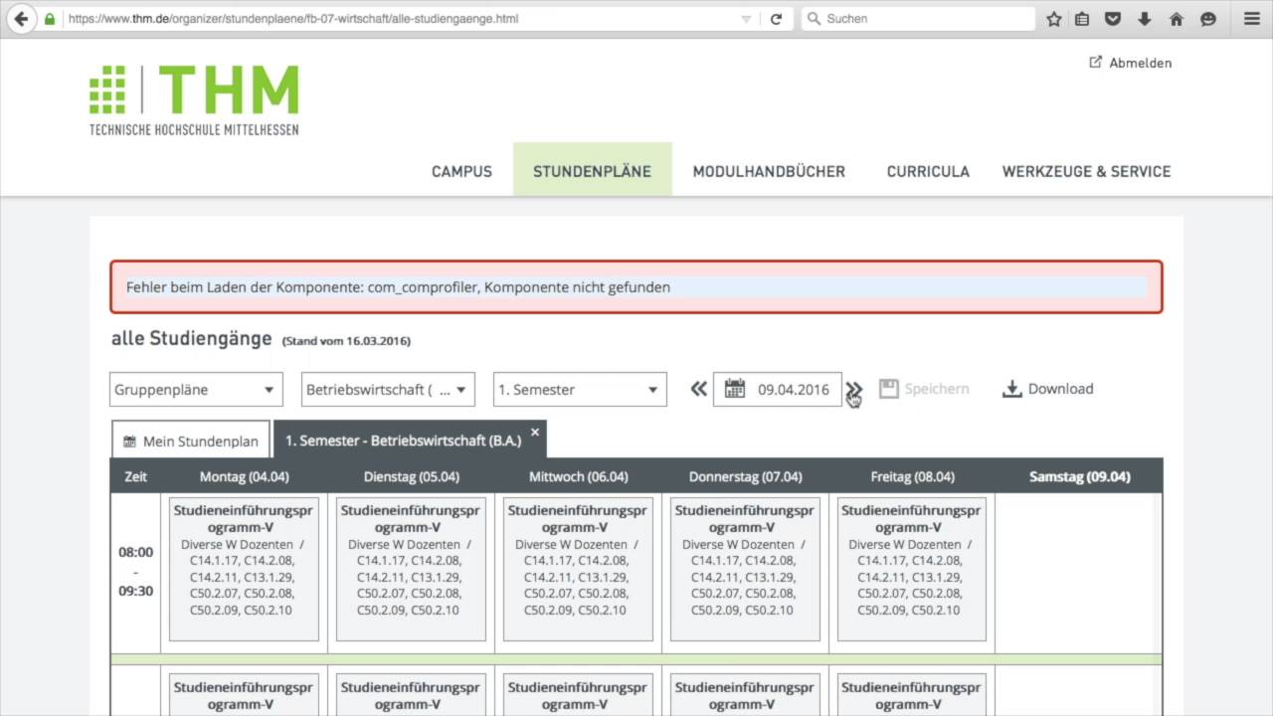The image size is (1273, 716).
Task: Click the browser Suchen search field
Action: coord(918,19)
